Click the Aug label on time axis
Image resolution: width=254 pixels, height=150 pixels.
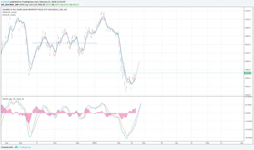pyautogui.click(x=7, y=143)
